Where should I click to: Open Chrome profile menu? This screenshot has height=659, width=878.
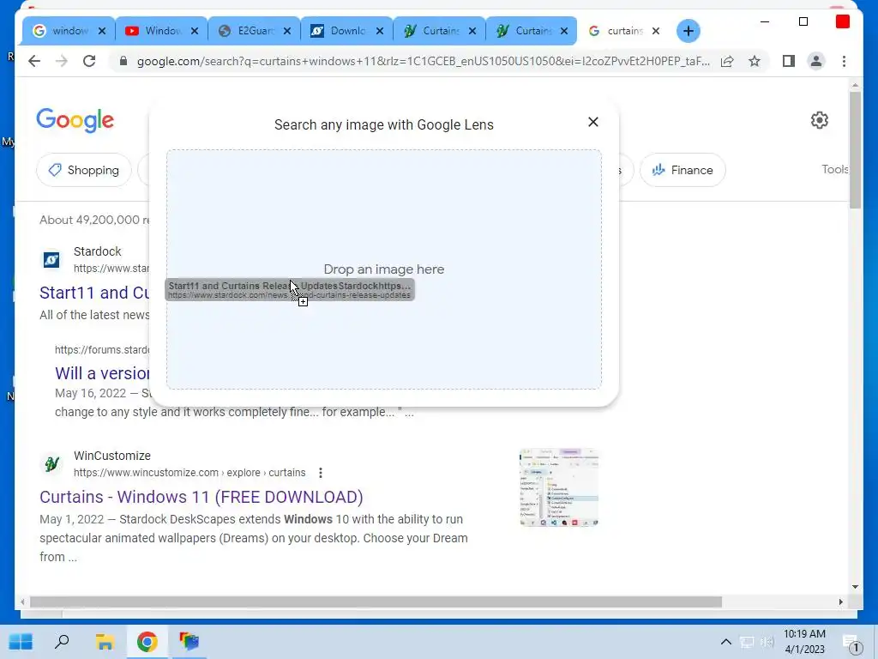816,61
